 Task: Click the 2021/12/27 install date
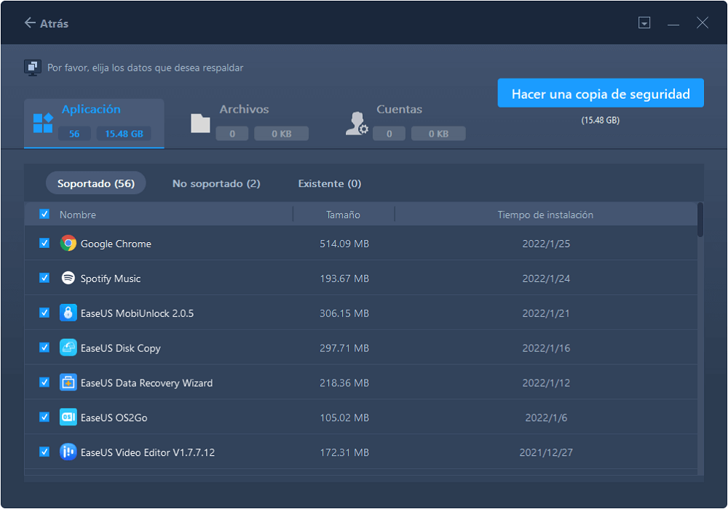[x=546, y=452]
